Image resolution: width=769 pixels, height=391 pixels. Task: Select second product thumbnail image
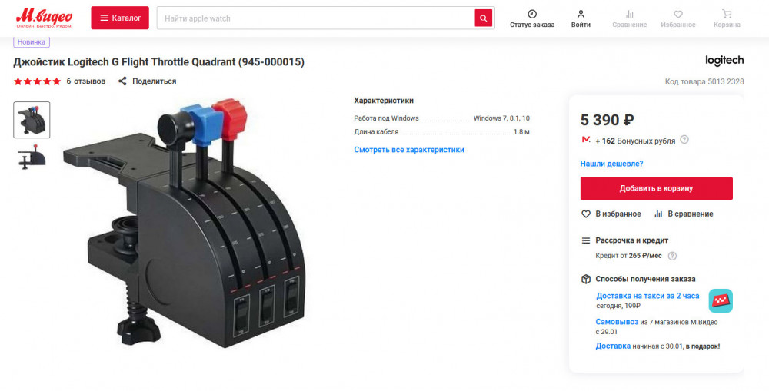tap(32, 157)
